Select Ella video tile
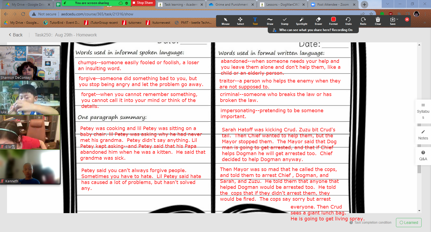The width and height of the screenshot is (431, 232). click(x=30, y=132)
